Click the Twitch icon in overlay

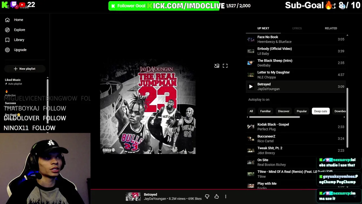click(x=14, y=4)
